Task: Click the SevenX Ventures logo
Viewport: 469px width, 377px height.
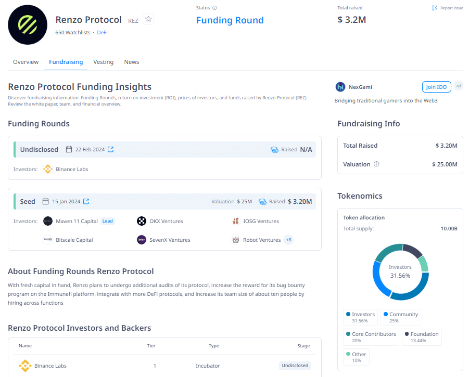Action: 142,240
